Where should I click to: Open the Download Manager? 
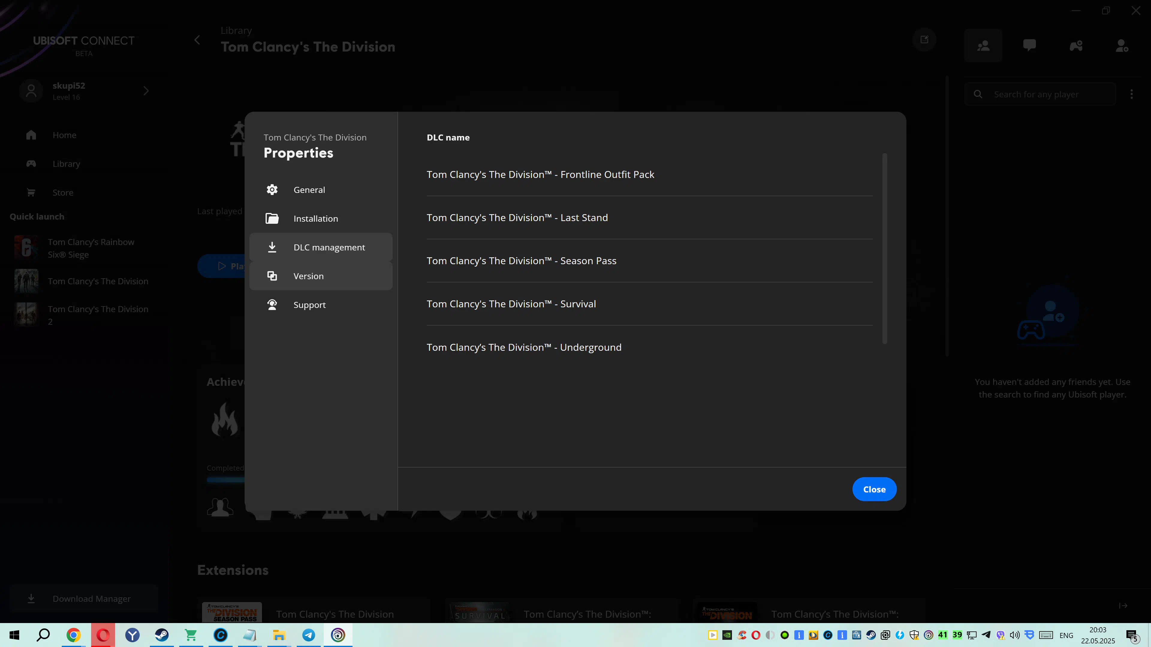[x=84, y=599]
